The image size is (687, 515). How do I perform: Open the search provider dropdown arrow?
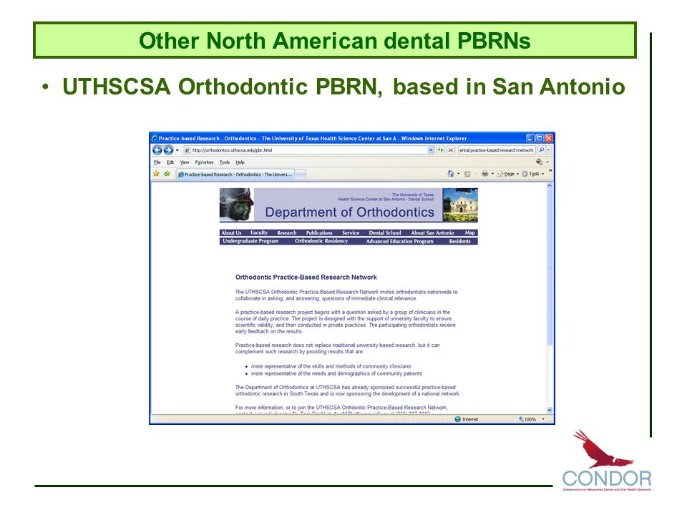pos(549,150)
